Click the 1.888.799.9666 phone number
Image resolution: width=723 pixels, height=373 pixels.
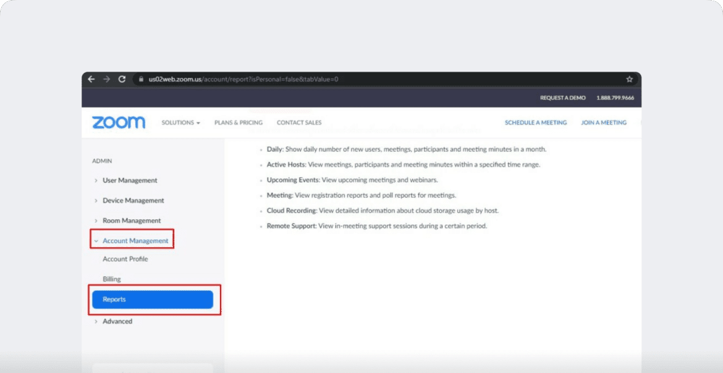(615, 98)
